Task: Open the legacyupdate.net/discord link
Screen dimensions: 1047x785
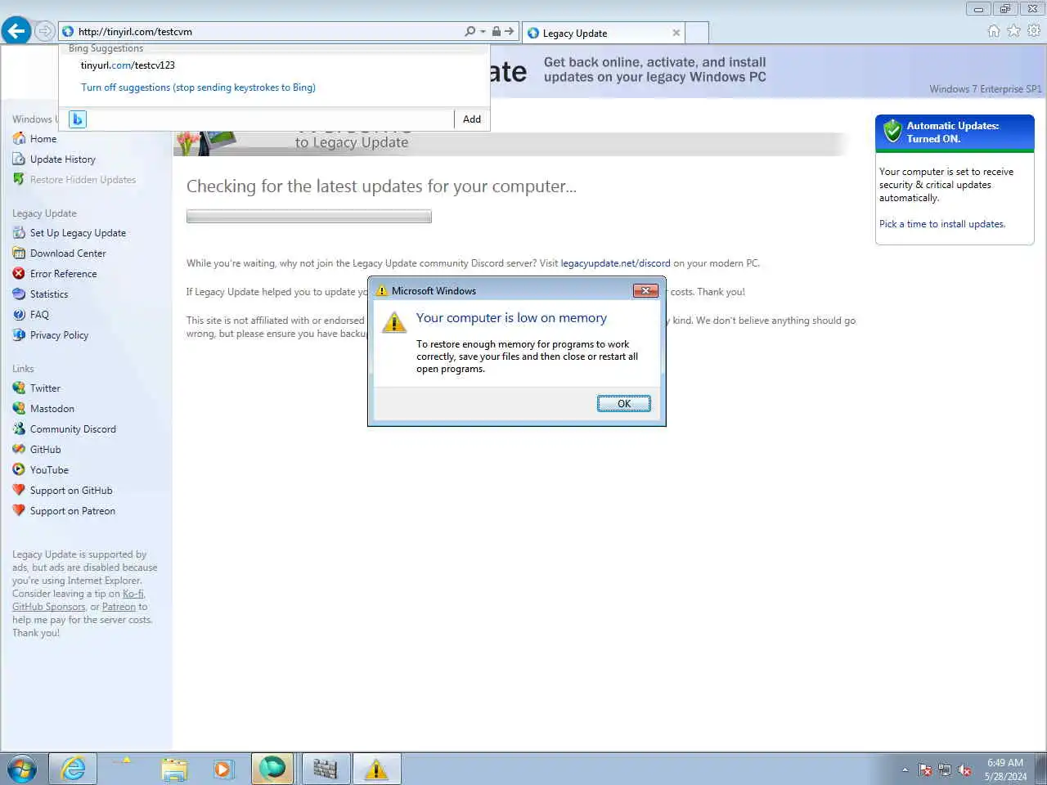Action: [615, 263]
